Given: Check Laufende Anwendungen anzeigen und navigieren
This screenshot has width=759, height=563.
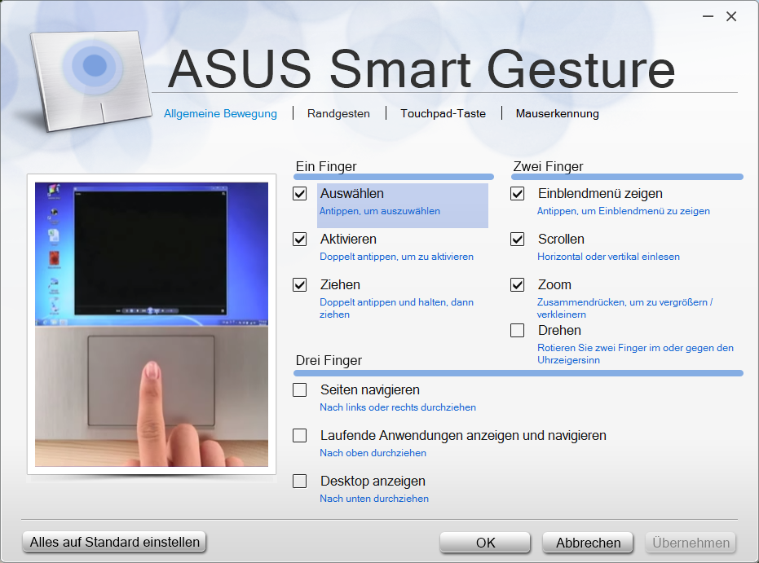Looking at the screenshot, I should tap(300, 436).
